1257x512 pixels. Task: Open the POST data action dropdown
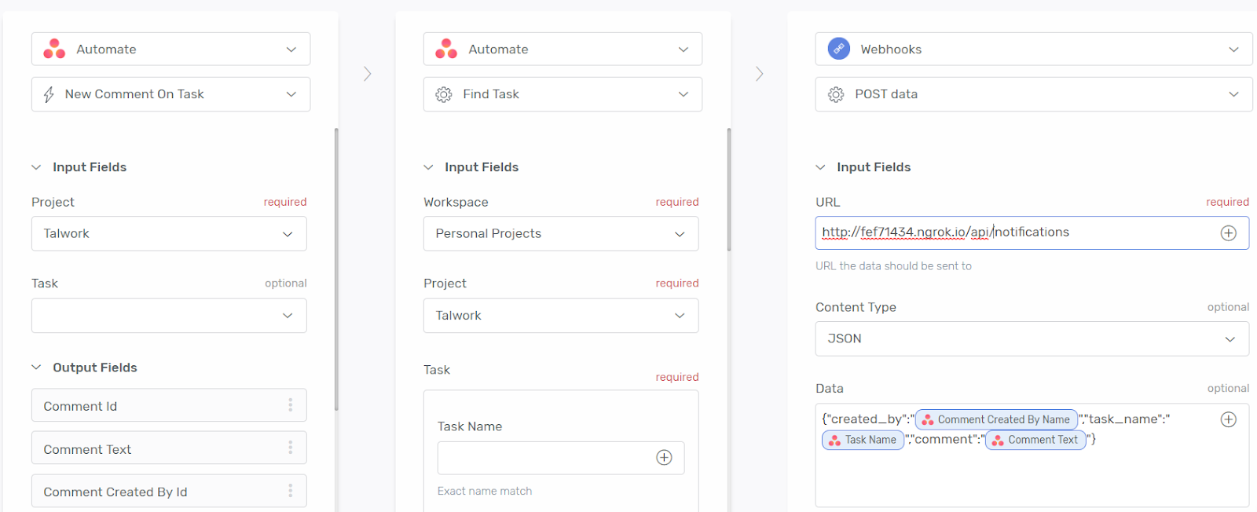[x=1033, y=94]
